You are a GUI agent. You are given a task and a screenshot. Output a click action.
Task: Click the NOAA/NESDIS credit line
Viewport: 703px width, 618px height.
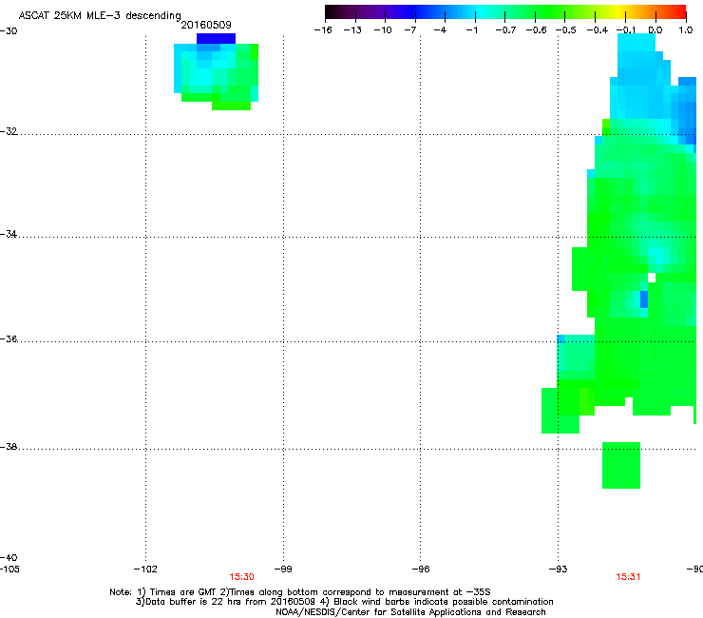pos(410,612)
